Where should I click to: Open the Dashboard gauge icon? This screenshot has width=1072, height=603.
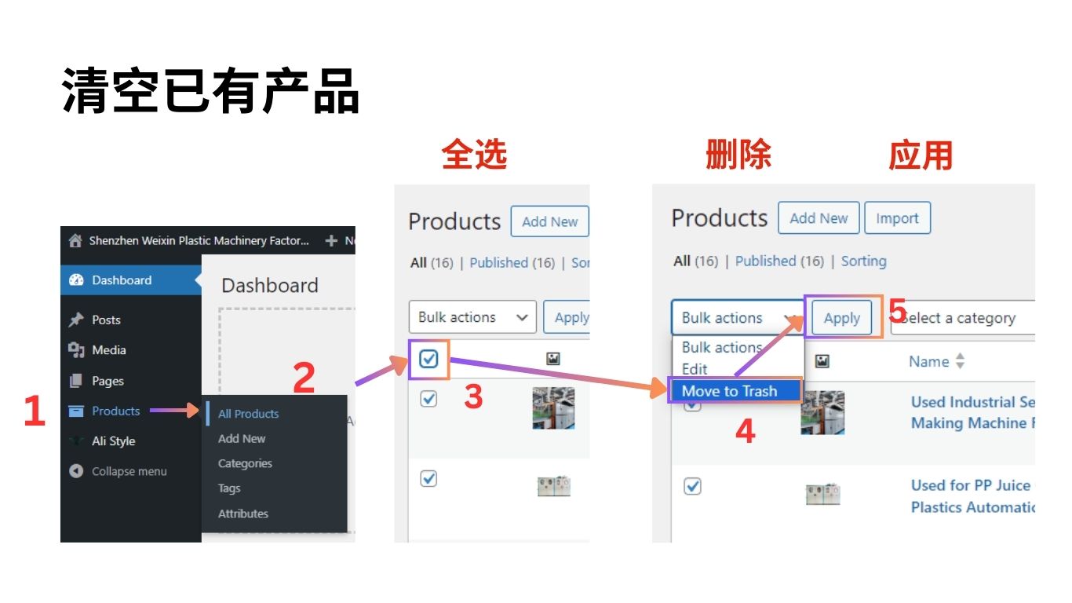pyautogui.click(x=76, y=280)
